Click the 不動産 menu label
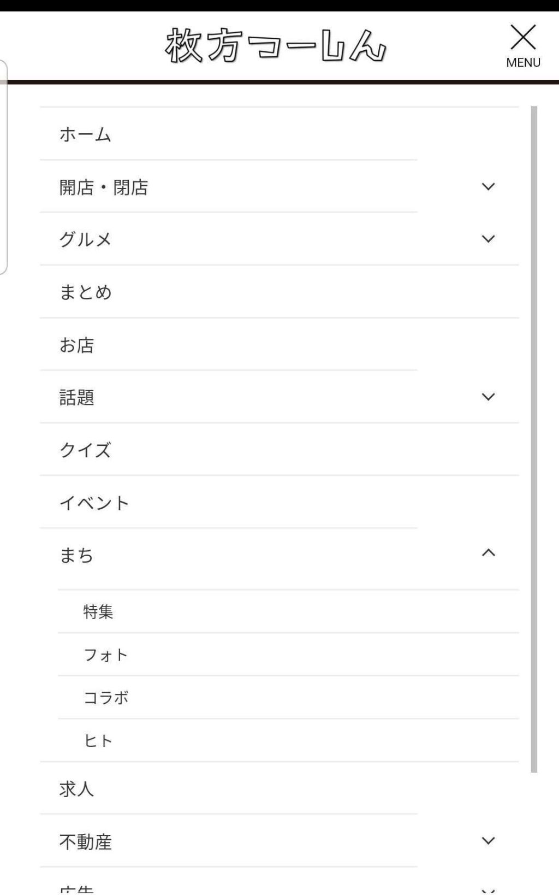This screenshot has height=895, width=559. [x=85, y=842]
